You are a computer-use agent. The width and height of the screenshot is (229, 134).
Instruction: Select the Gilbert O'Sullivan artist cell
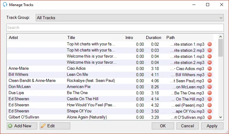tap(24, 117)
